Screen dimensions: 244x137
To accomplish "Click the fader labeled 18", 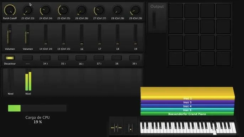I will tap(117, 35).
